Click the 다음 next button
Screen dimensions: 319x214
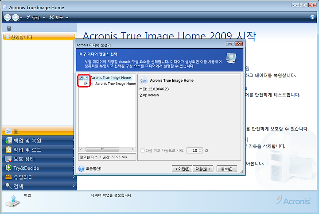203,169
